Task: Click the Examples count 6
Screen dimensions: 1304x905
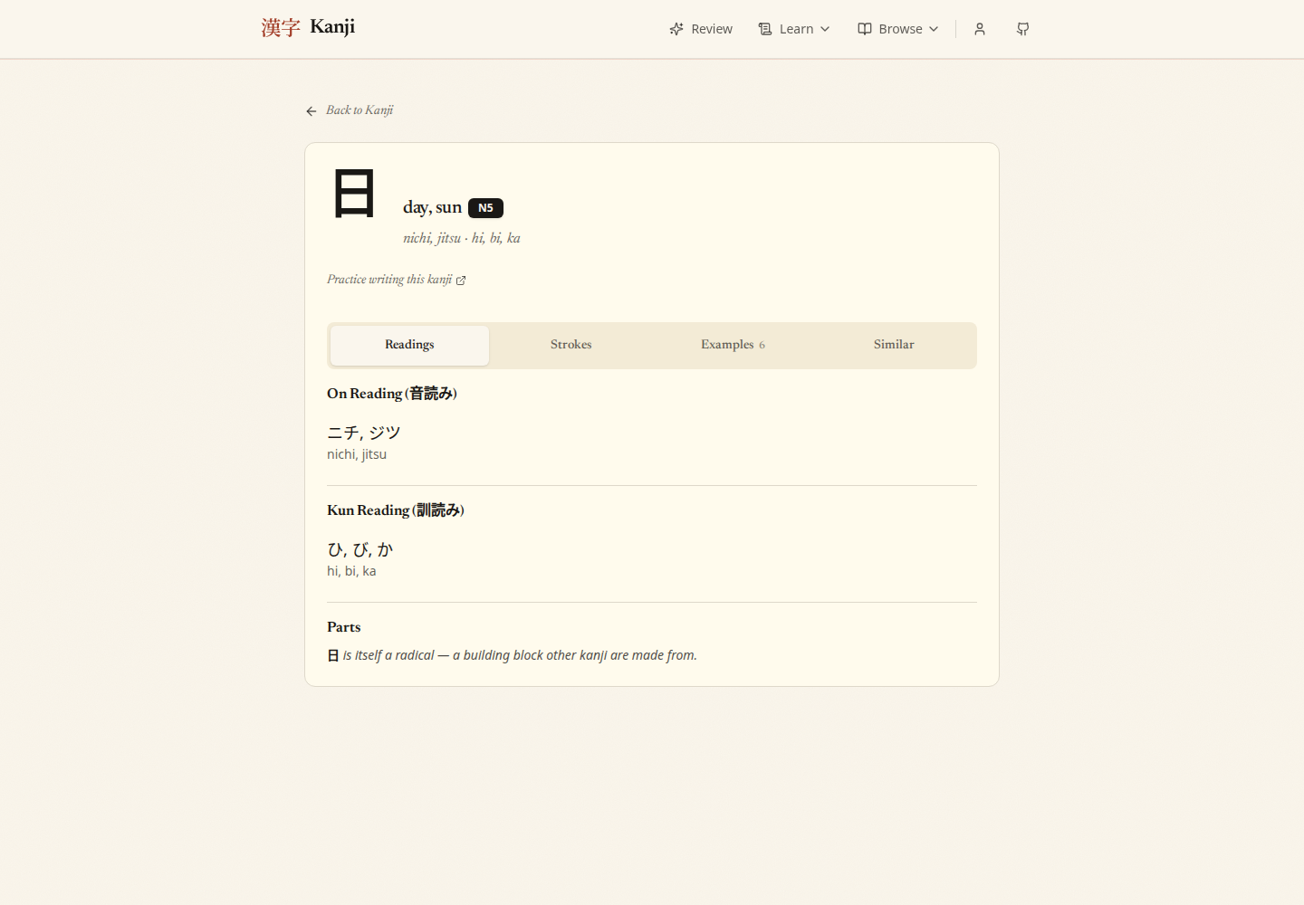Action: coord(762,346)
